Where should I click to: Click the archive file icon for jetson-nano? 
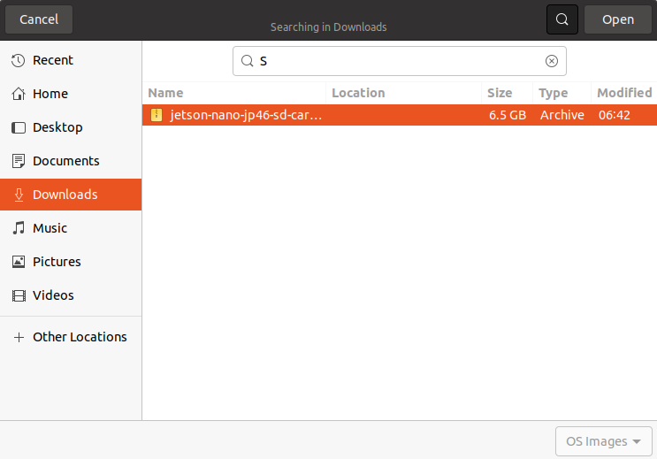pos(157,115)
